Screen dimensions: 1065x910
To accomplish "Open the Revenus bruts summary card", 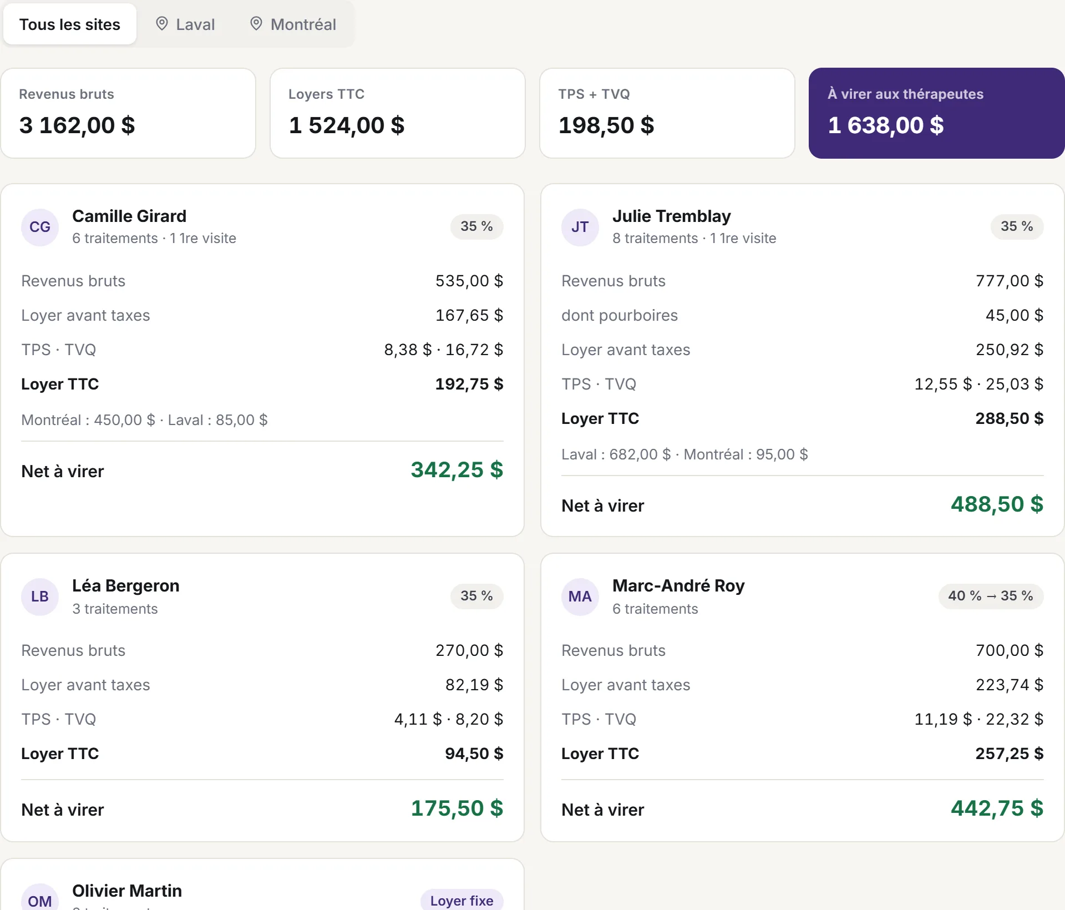I will (x=128, y=113).
